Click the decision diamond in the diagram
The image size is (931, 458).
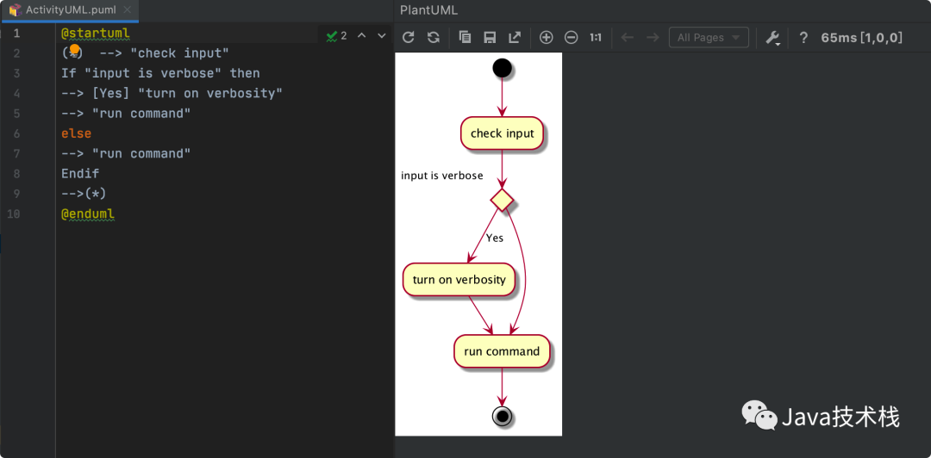coord(502,201)
